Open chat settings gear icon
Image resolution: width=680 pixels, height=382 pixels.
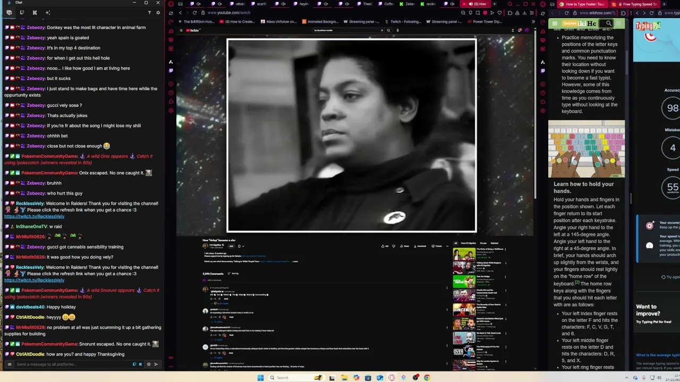tap(158, 12)
